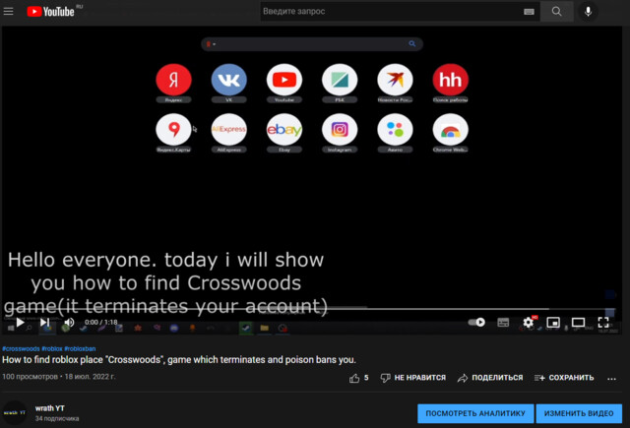
Task: Switch to theater mode
Action: pyautogui.click(x=578, y=322)
